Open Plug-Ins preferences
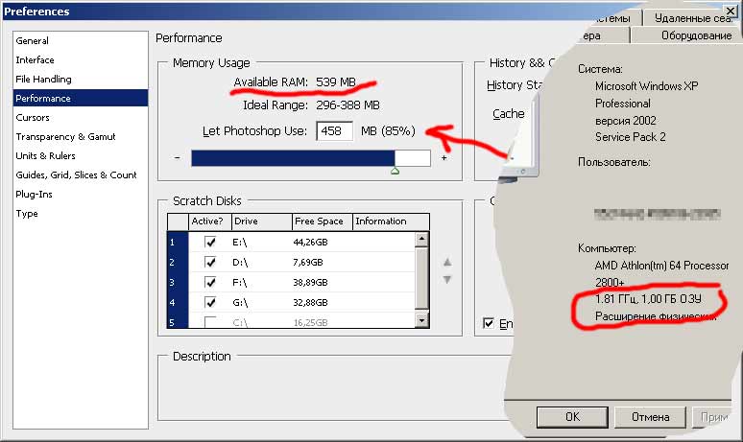Image resolution: width=743 pixels, height=442 pixels. point(35,194)
